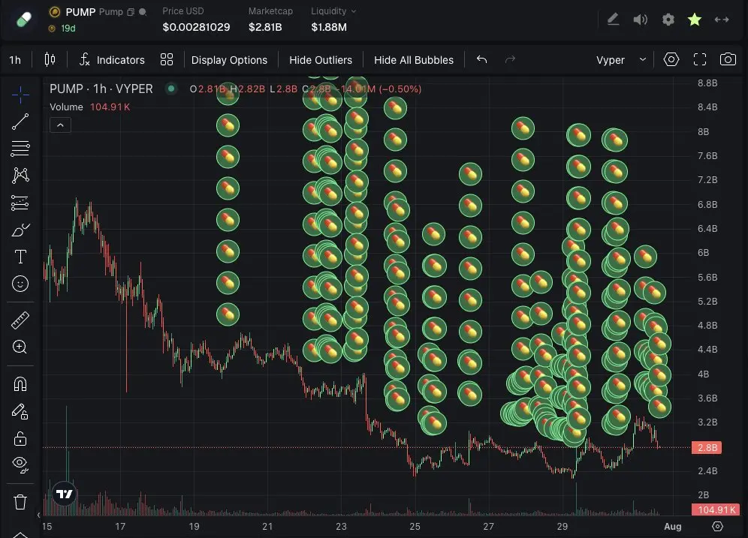Open Display Options menu
This screenshot has height=538, width=748.
(x=229, y=60)
